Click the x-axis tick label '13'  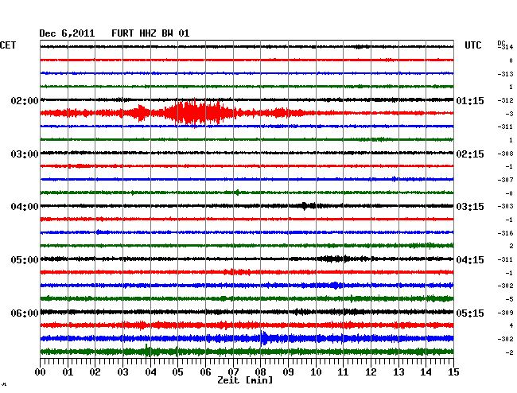click(398, 372)
